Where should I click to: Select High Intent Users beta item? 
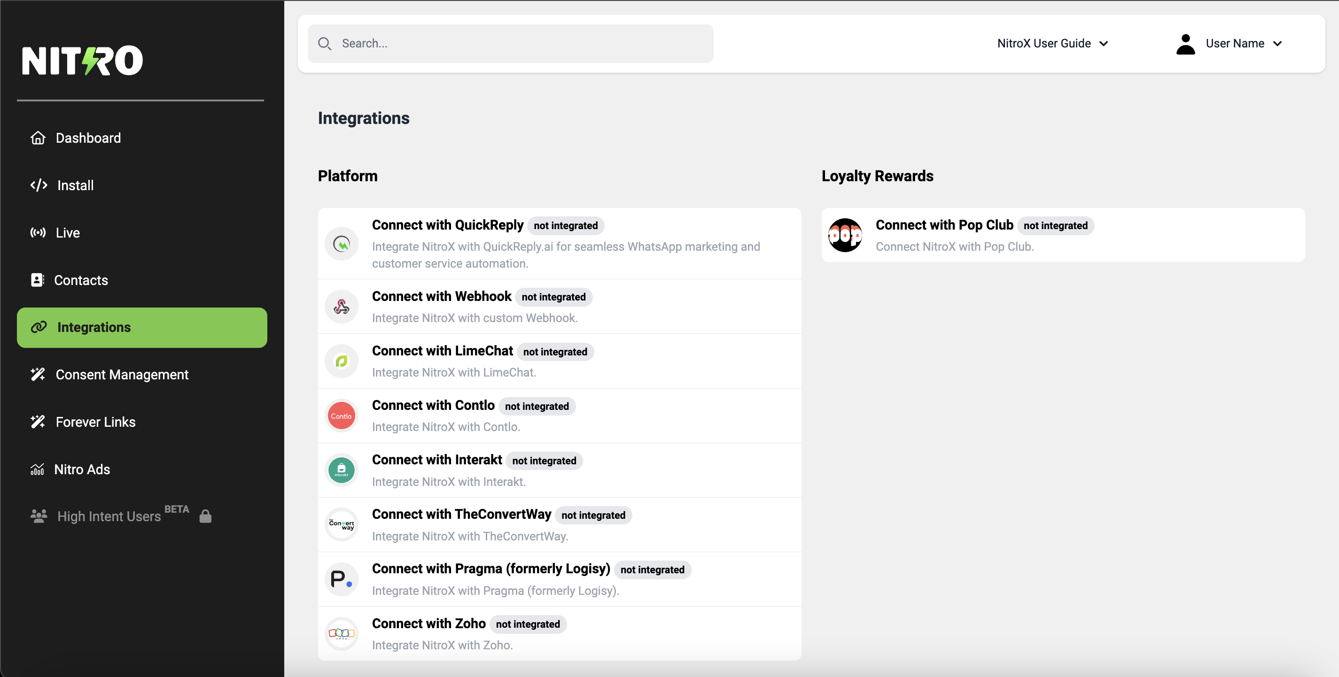142,516
